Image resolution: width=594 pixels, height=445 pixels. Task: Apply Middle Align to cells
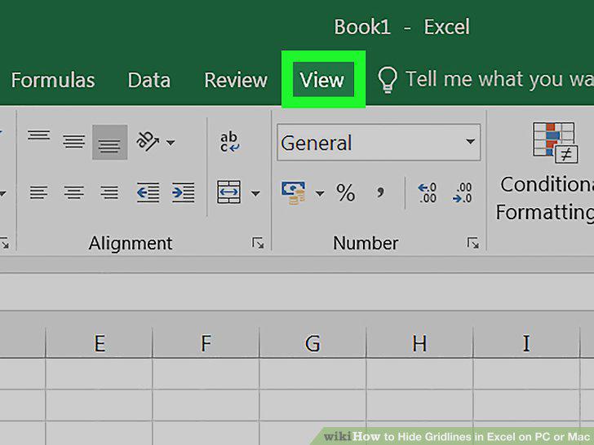tap(74, 142)
